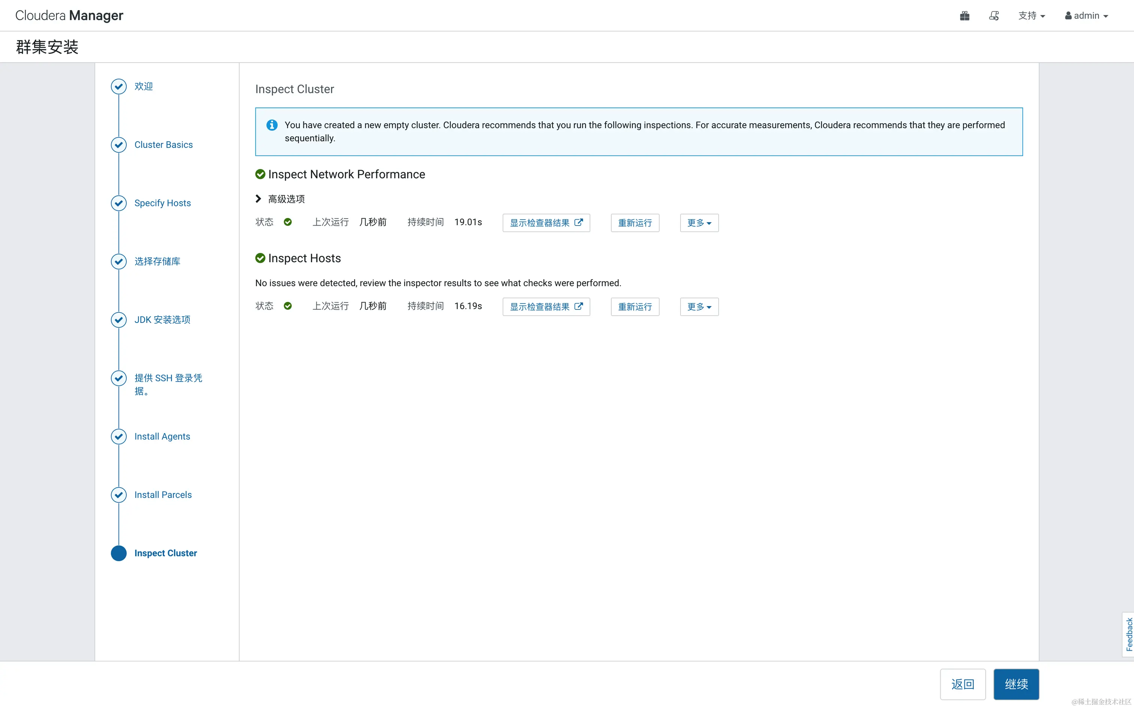The image size is (1134, 708).
Task: Click the 返回 back button
Action: [963, 684]
